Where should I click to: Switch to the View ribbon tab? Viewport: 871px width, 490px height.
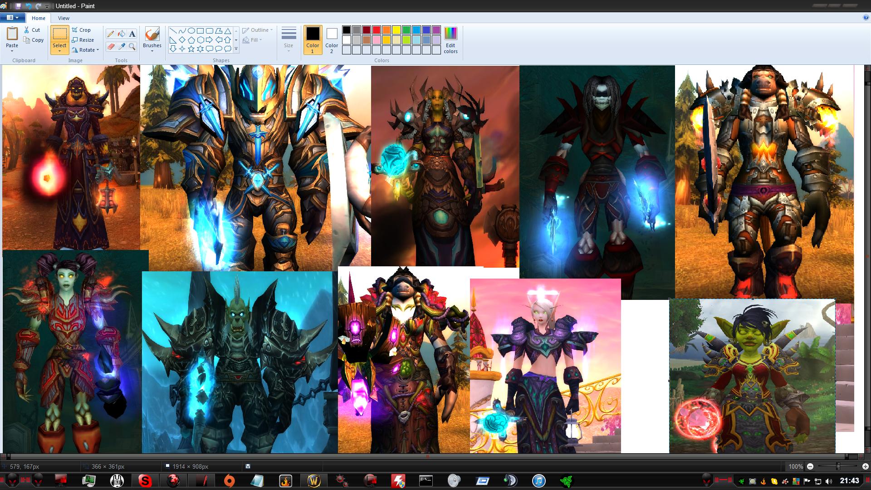point(64,18)
